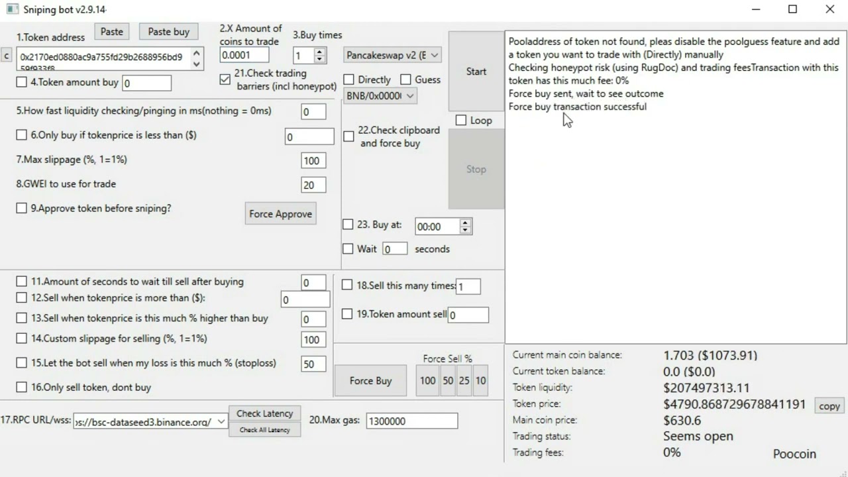Click the Poocoin link

[794, 454]
